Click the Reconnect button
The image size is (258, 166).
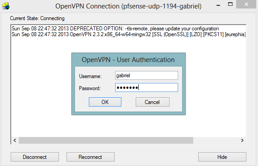coord(91,157)
